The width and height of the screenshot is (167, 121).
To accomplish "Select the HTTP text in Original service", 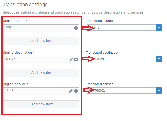I will coord(10,90).
